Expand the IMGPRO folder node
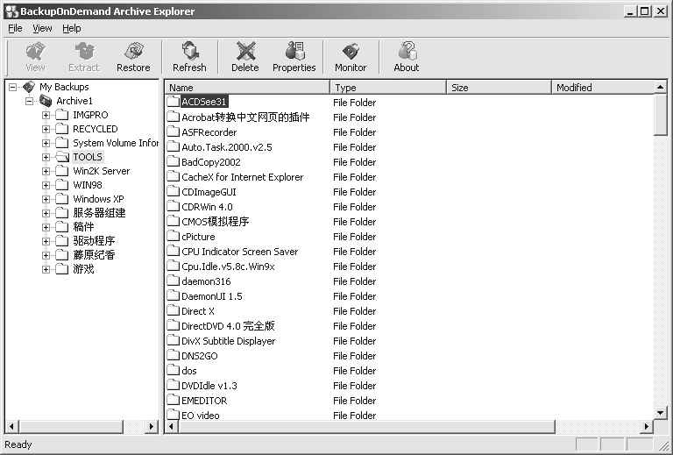 pyautogui.click(x=46, y=115)
